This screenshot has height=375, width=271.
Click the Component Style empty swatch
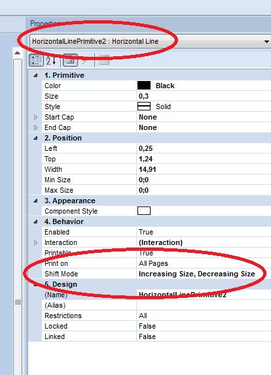[x=144, y=211]
